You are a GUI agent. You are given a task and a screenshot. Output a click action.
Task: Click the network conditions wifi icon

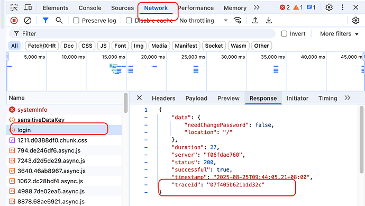238,21
